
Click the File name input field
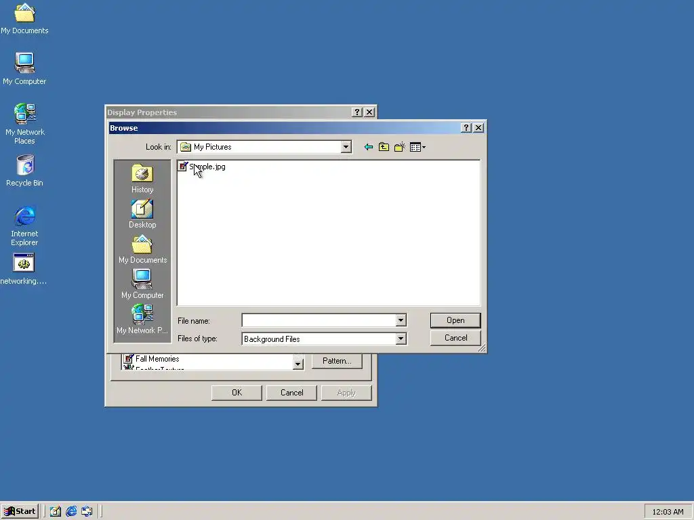coord(319,320)
